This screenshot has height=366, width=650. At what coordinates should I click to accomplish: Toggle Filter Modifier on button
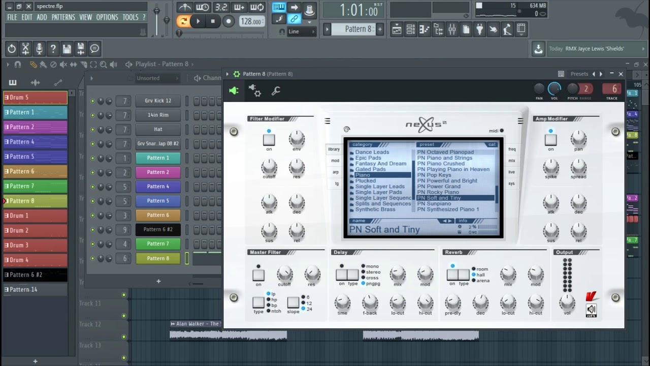tap(269, 139)
